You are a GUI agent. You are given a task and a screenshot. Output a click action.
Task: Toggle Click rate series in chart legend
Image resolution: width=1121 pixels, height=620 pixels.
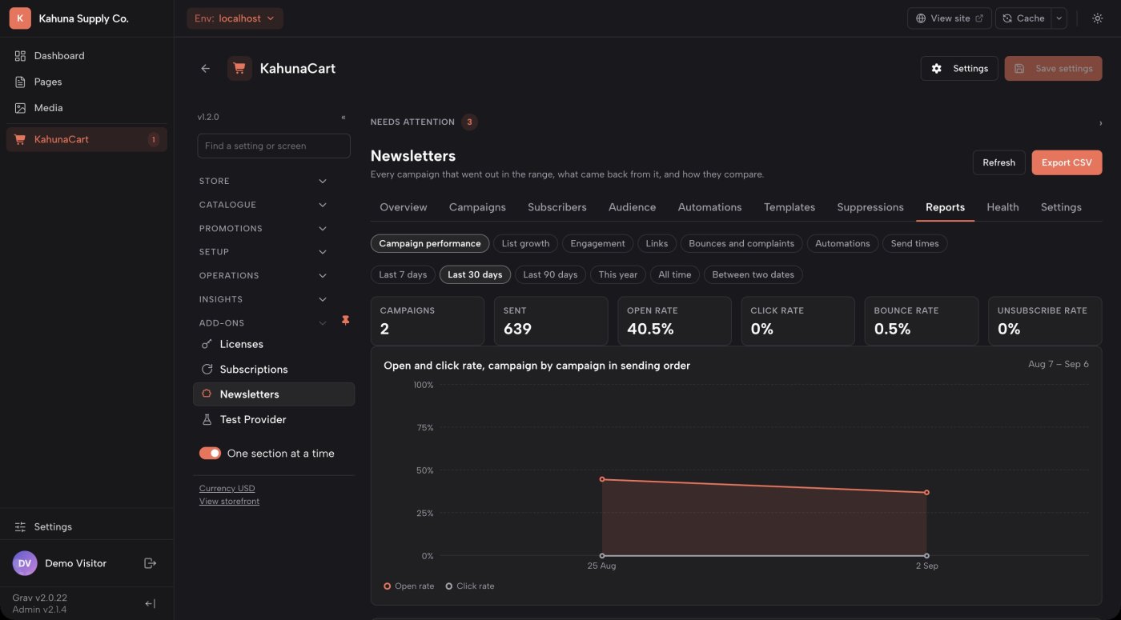470,586
